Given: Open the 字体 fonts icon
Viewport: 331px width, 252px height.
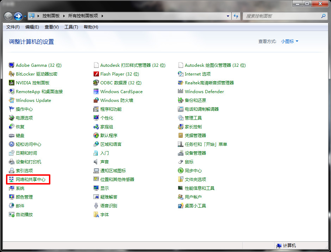Looking at the screenshot, I should [96, 214].
